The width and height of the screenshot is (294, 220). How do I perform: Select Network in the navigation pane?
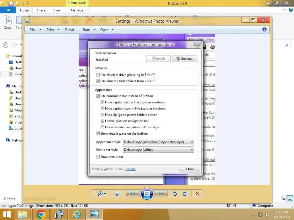pyautogui.click(x=14, y=140)
